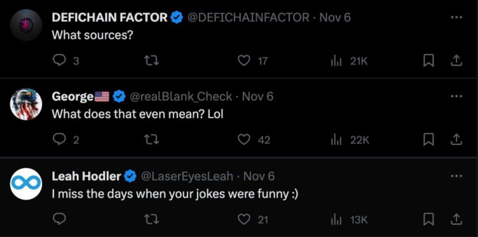Like Leah Hodler's jokes tweet

(244, 219)
